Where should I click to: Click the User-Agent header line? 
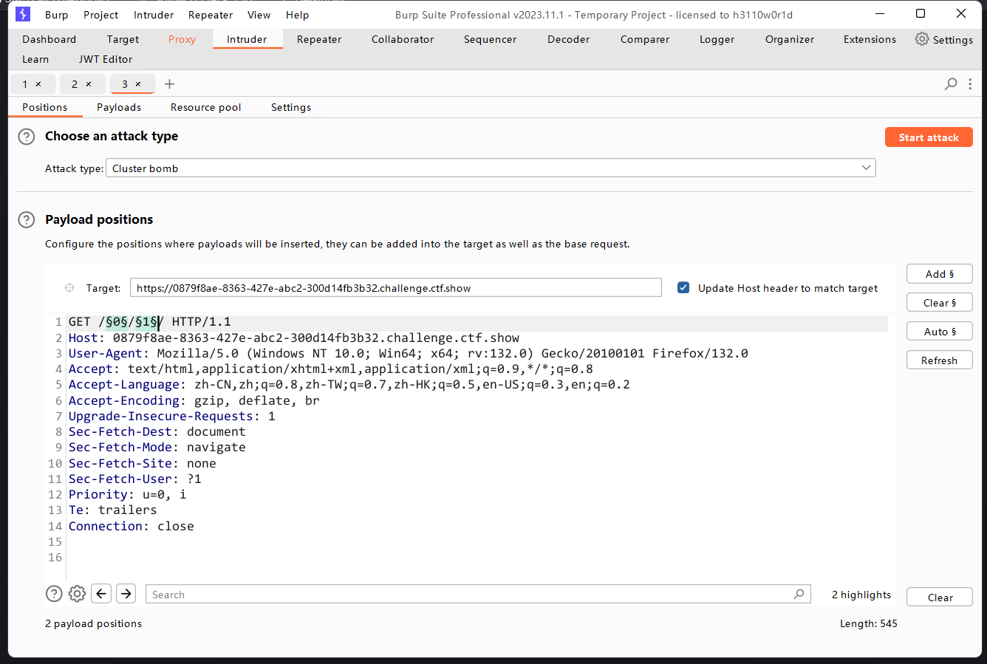tap(409, 354)
